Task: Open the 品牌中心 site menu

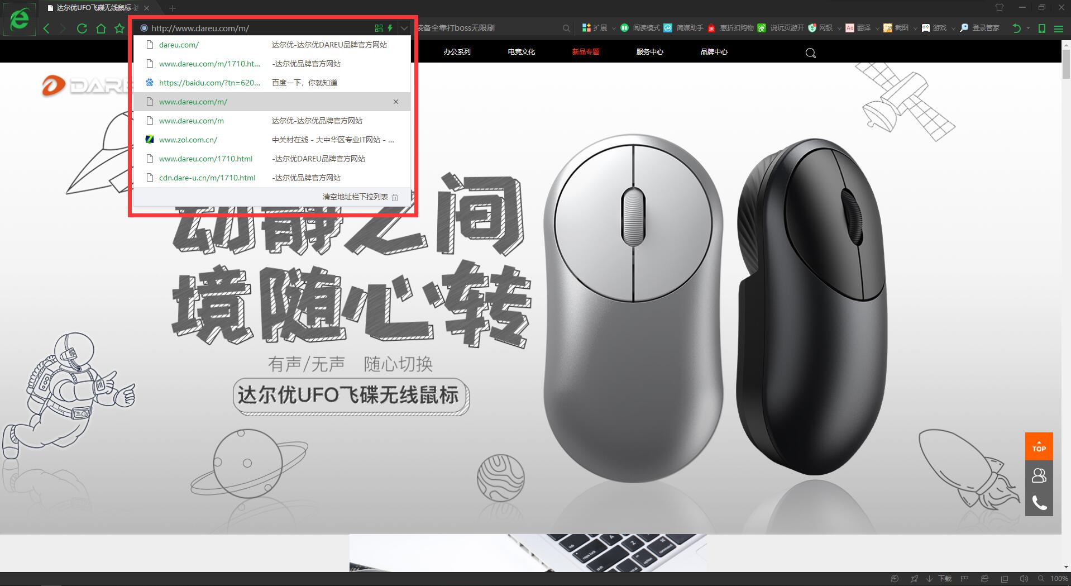Action: (714, 51)
